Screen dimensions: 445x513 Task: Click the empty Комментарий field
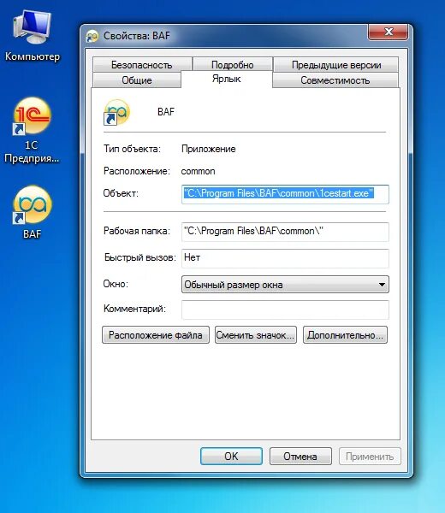coord(285,310)
